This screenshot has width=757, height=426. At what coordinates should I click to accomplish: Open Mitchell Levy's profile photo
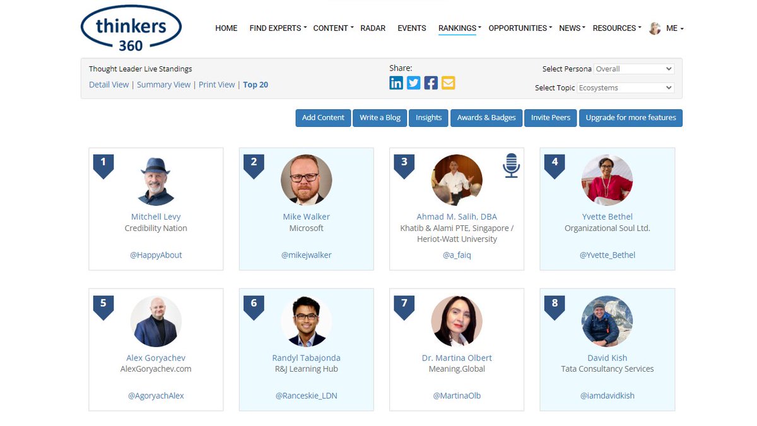(x=156, y=180)
